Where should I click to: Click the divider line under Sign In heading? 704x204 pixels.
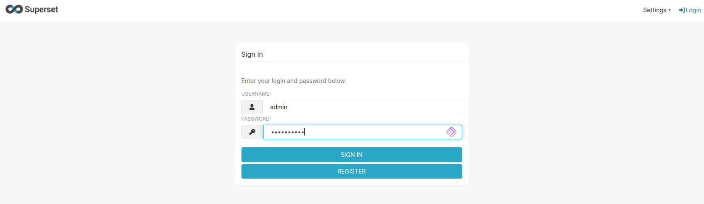coord(351,61)
